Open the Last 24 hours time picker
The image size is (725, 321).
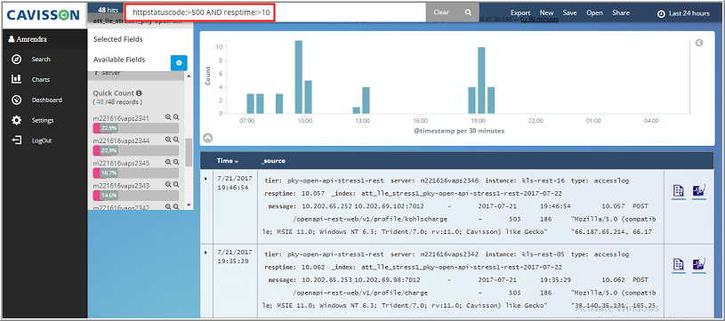[683, 13]
